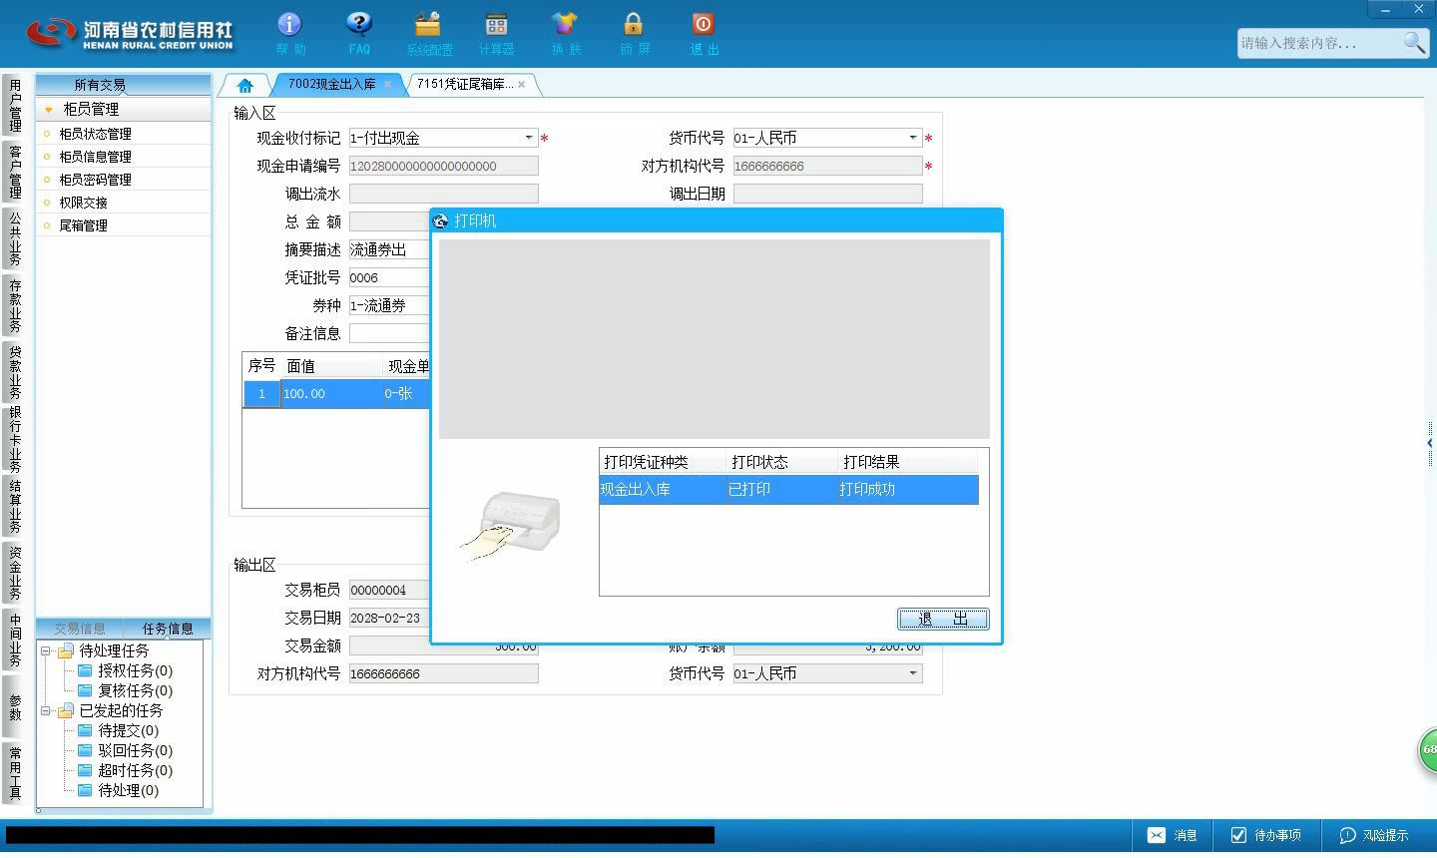This screenshot has width=1437, height=858.
Task: Select the 公共业务 side tab
Action: (x=14, y=238)
